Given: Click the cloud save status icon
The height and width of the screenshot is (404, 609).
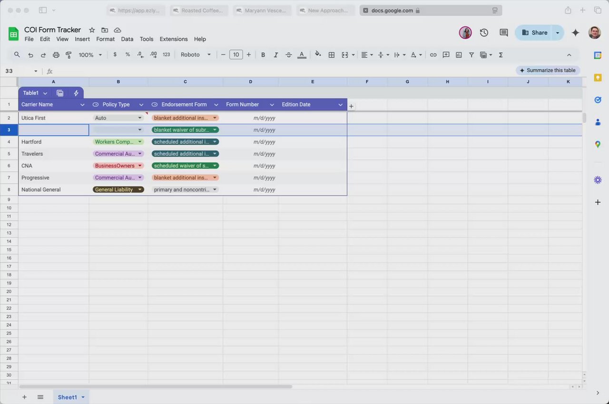Looking at the screenshot, I should click(x=118, y=30).
